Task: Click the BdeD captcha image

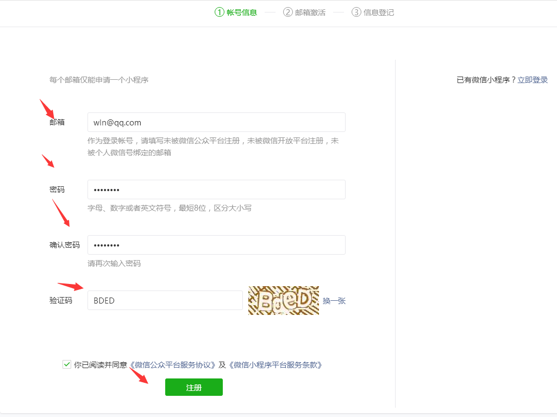Action: (283, 300)
